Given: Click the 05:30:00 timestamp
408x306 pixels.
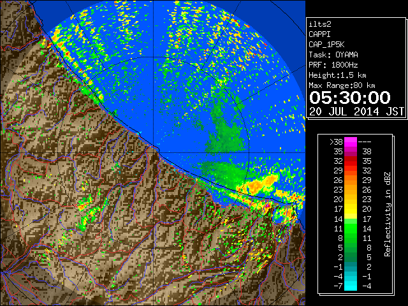Looking at the screenshot, I should [350, 98].
